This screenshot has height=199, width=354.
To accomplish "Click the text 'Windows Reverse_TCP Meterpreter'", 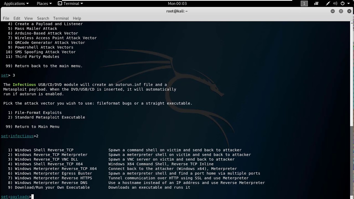I will click(x=51, y=155).
